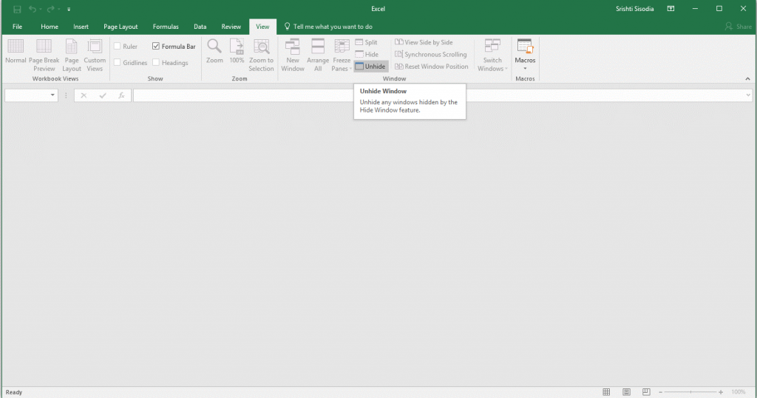
Task: Switch to the Home tab
Action: coord(50,27)
